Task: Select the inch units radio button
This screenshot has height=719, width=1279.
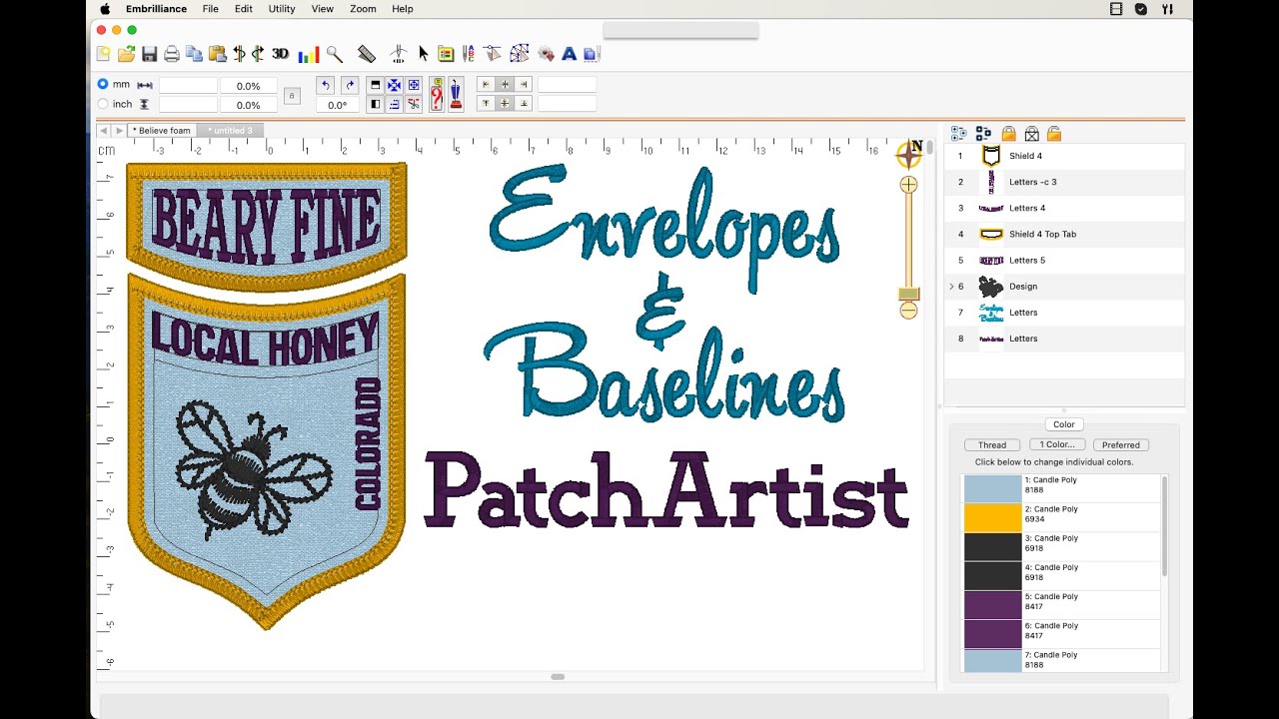Action: 103,104
